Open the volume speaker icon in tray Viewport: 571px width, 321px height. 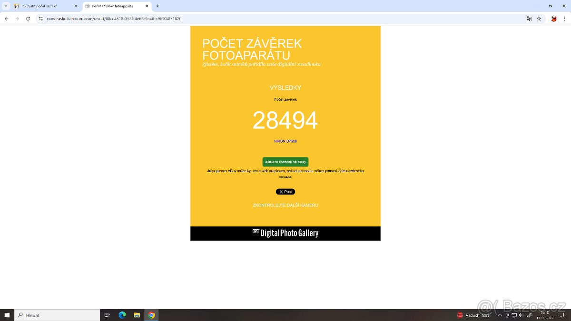[522, 315]
